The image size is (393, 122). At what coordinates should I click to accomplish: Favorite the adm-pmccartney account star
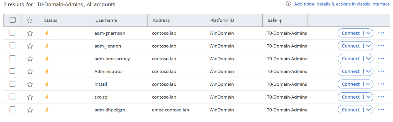pos(30,59)
